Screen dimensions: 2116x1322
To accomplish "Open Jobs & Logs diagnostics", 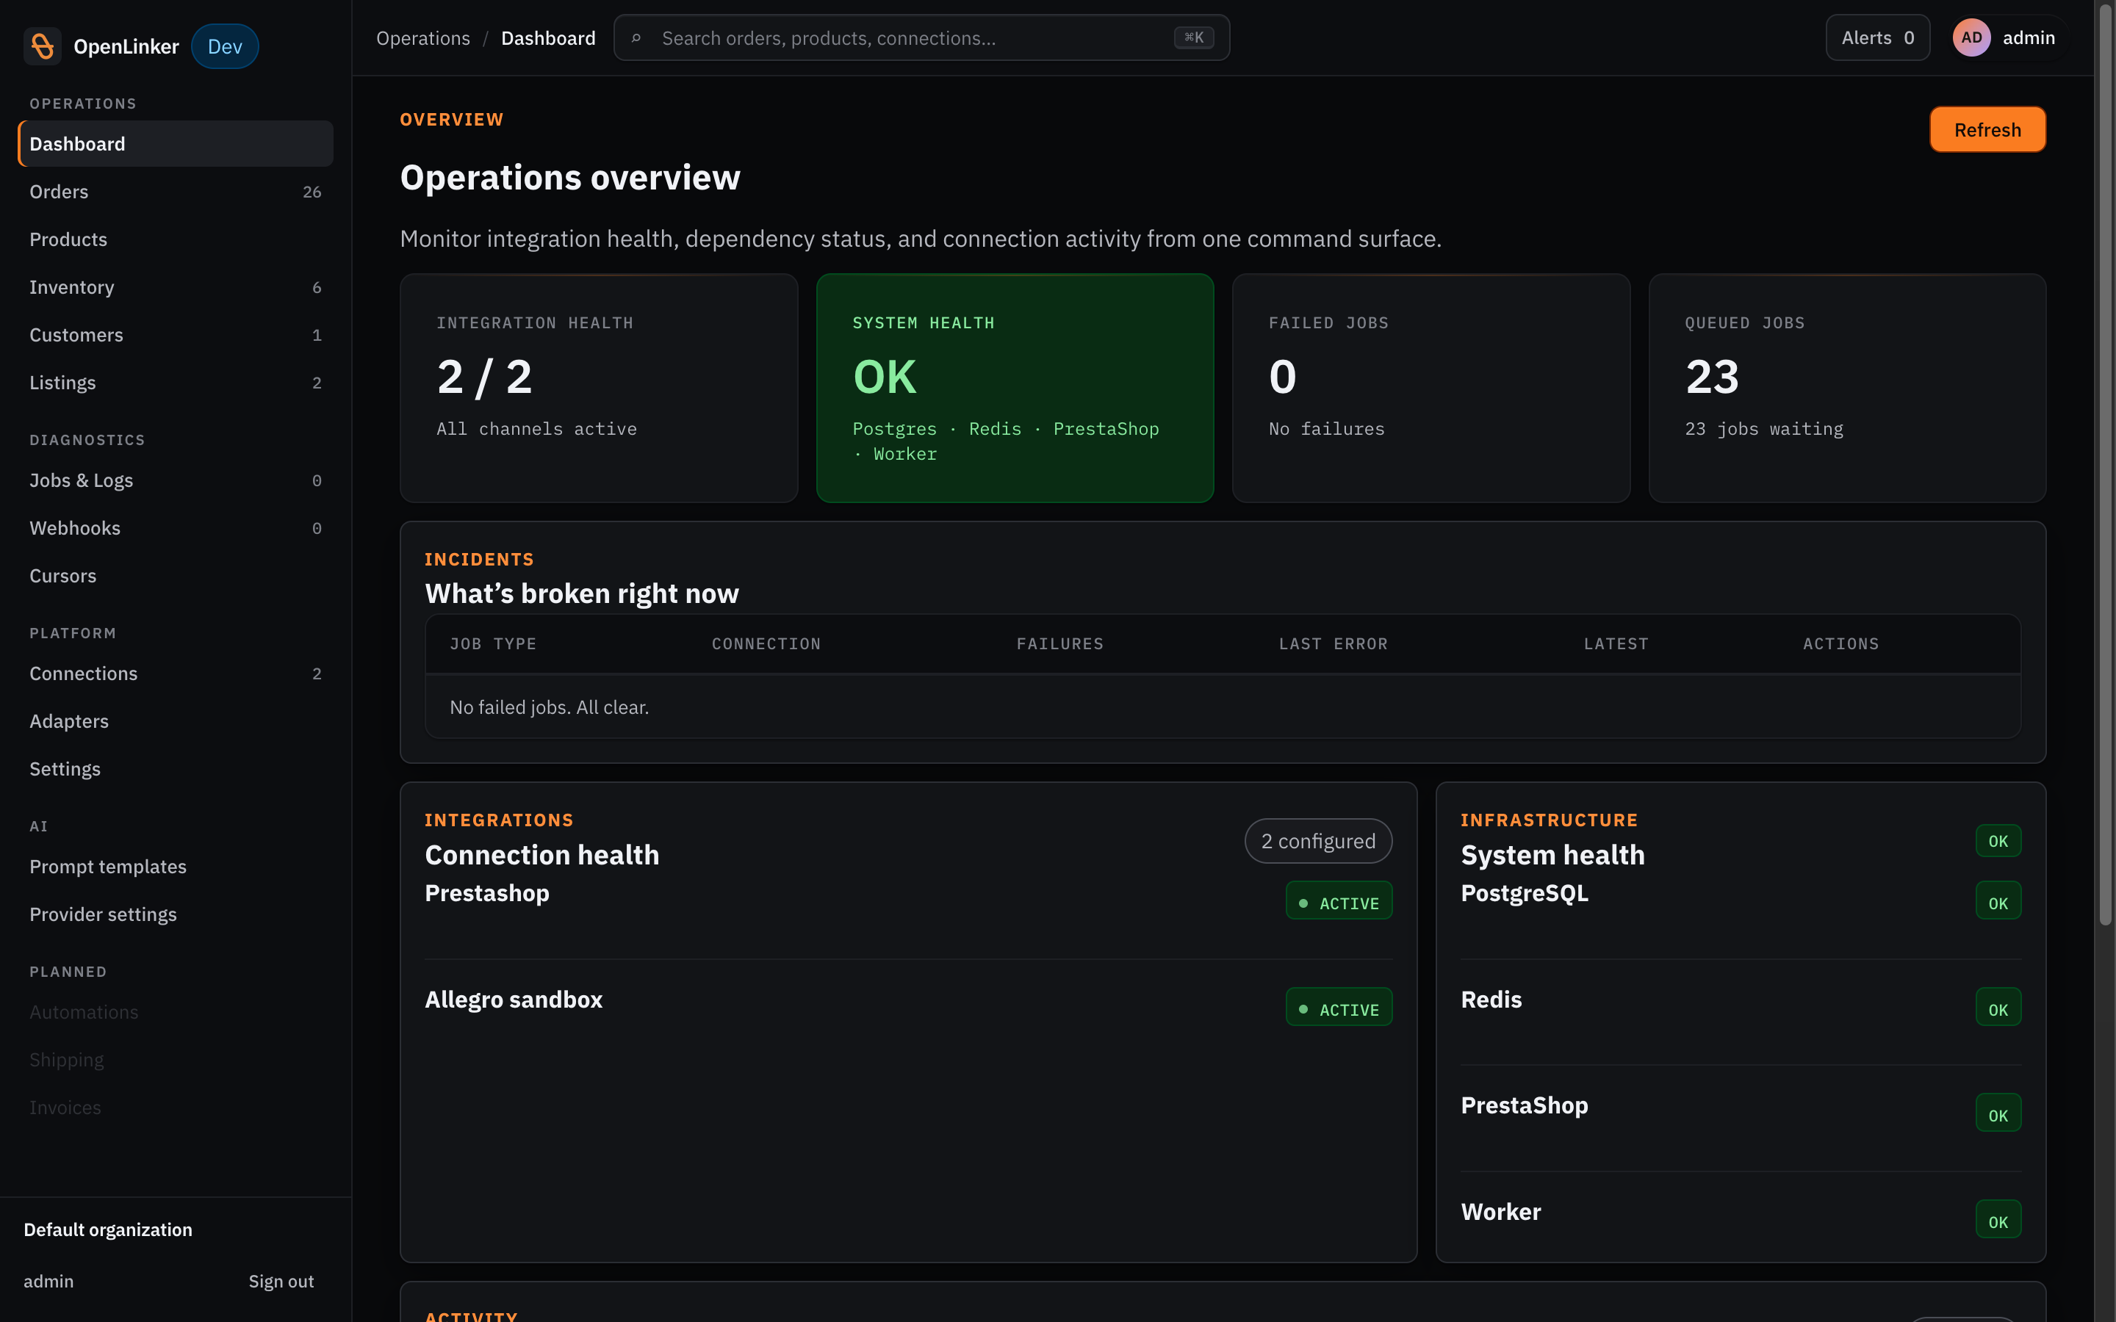I will click(176, 480).
